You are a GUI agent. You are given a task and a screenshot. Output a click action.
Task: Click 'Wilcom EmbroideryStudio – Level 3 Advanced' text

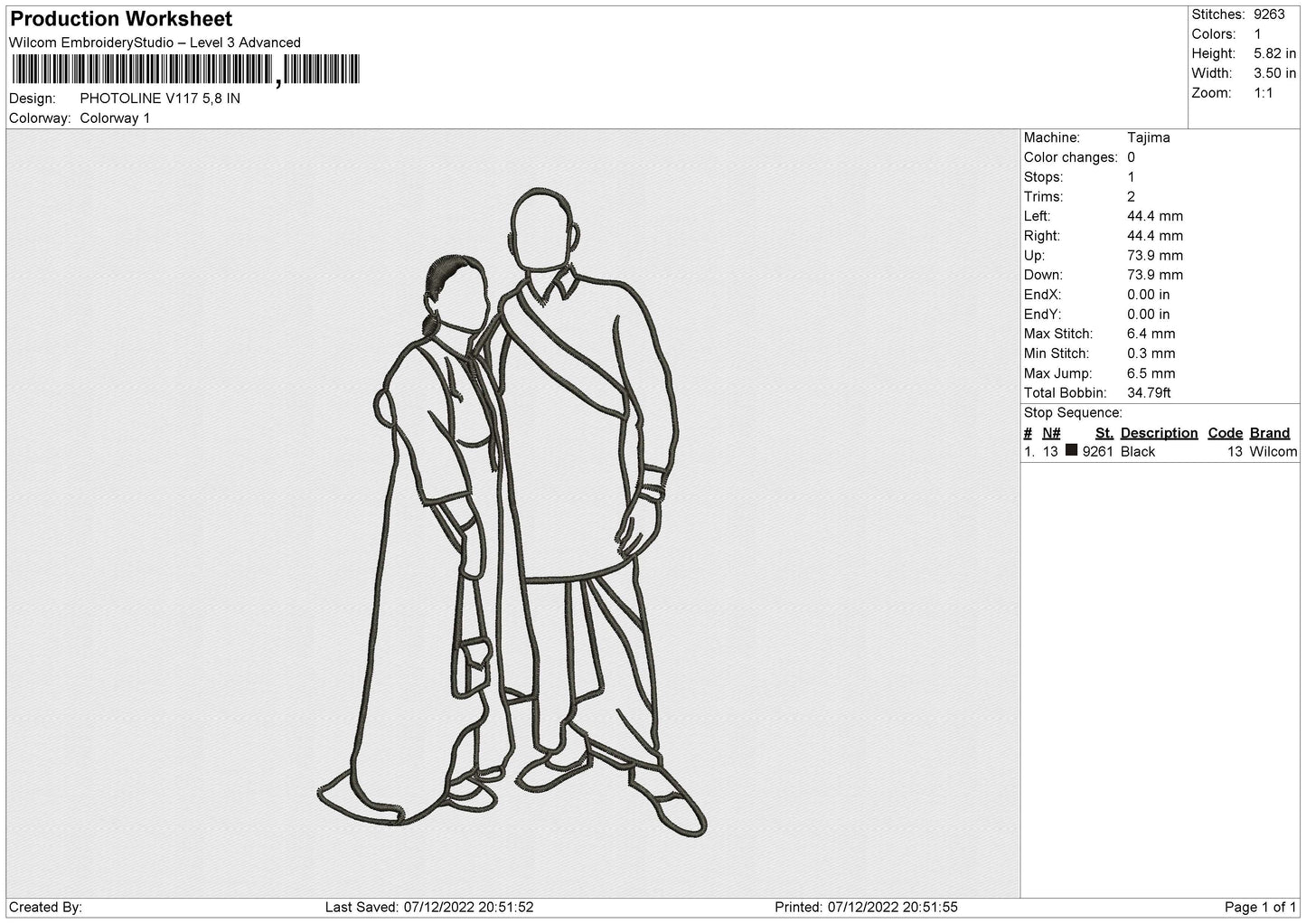(x=155, y=42)
